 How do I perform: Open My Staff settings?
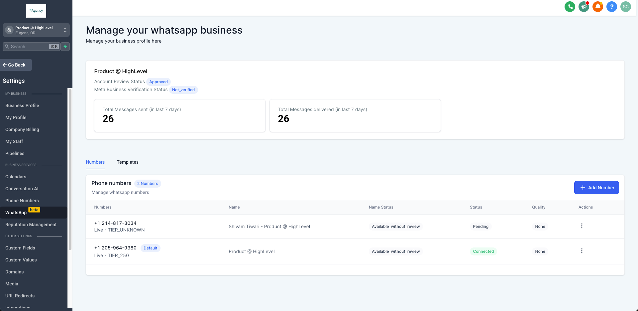(x=14, y=141)
